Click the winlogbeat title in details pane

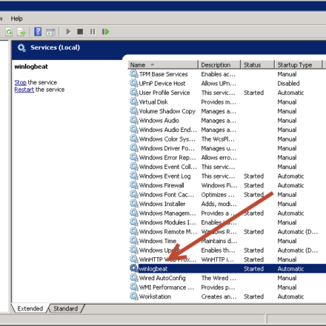tap(31, 67)
